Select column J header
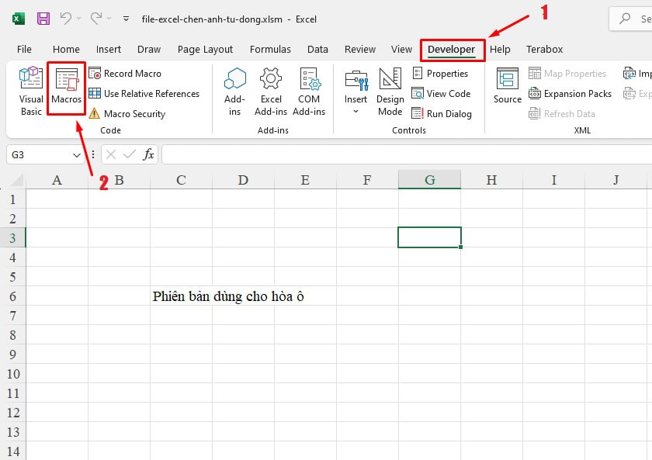 [x=616, y=180]
